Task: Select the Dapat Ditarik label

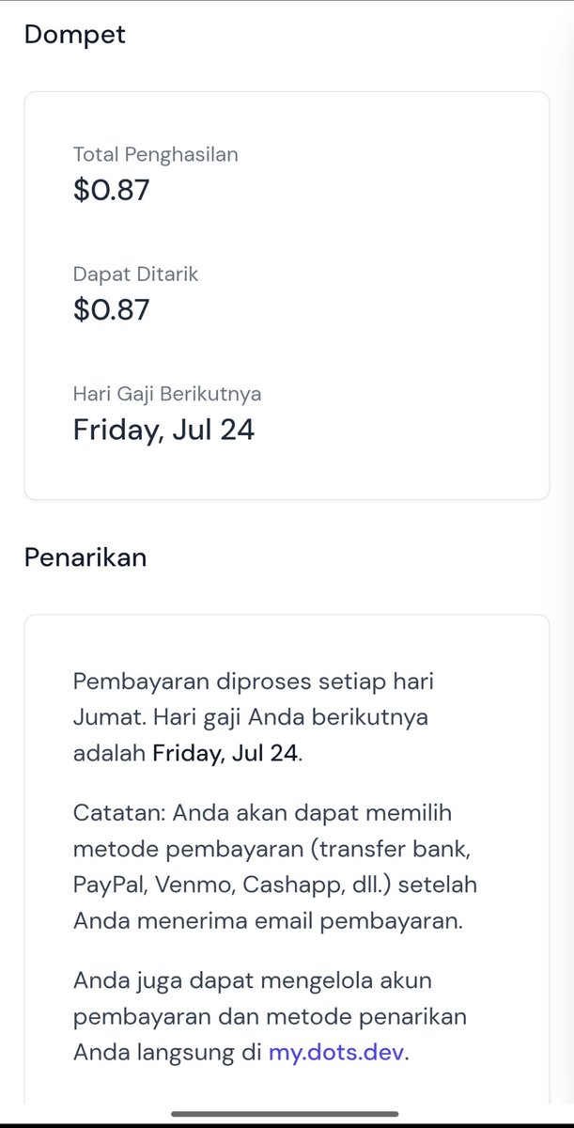Action: (136, 274)
